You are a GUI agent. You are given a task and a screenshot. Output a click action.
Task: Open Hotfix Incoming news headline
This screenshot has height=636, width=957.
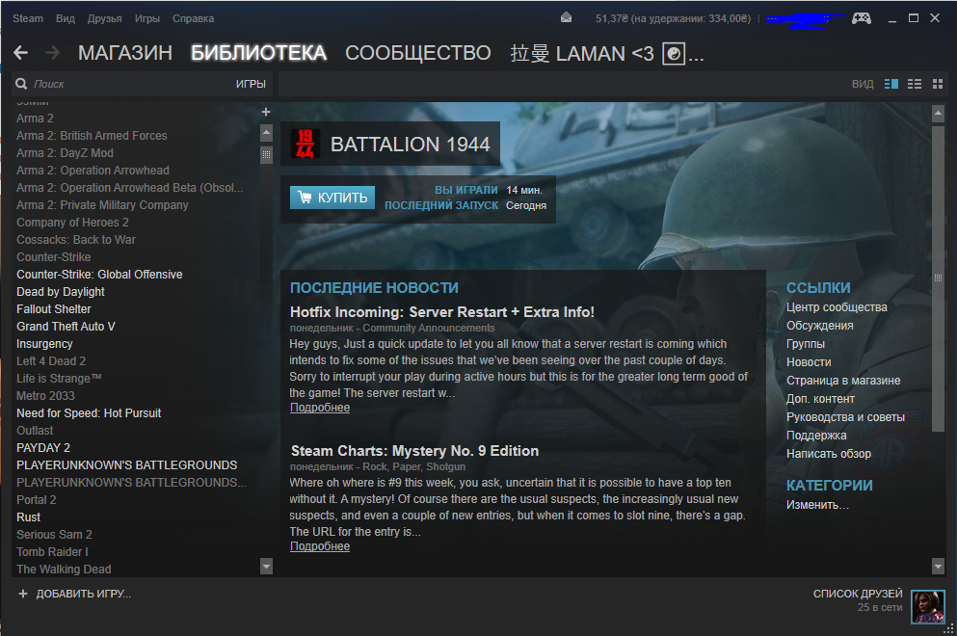[442, 312]
